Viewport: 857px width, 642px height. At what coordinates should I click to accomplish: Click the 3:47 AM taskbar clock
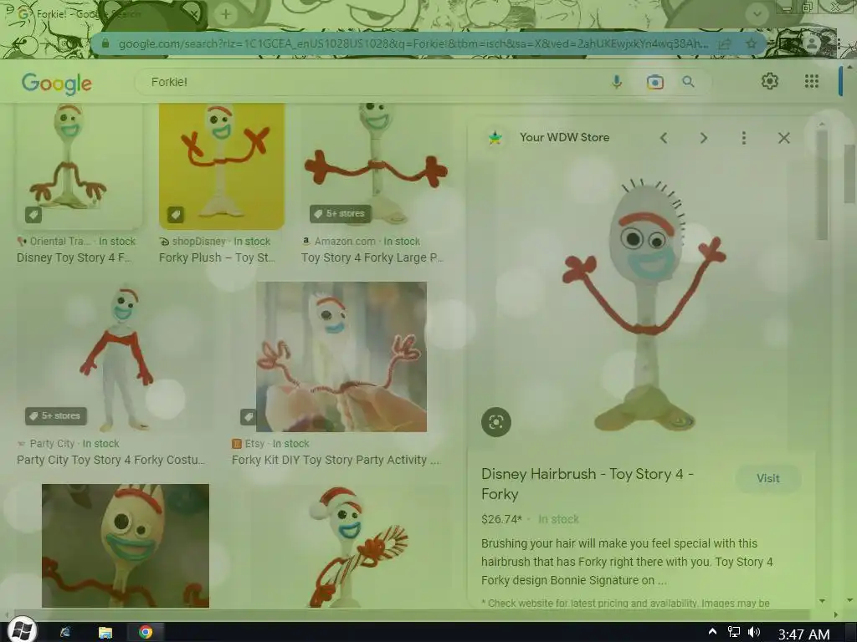pos(803,634)
